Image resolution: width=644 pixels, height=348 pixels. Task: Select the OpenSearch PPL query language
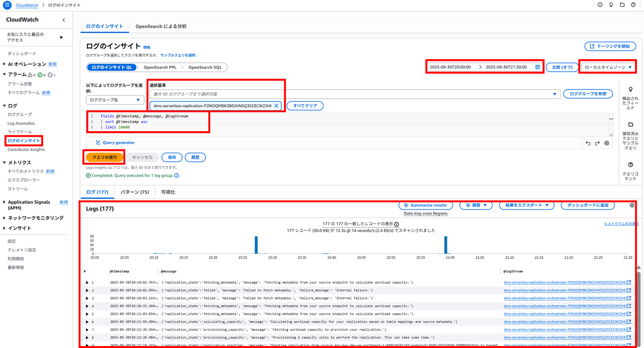[160, 67]
